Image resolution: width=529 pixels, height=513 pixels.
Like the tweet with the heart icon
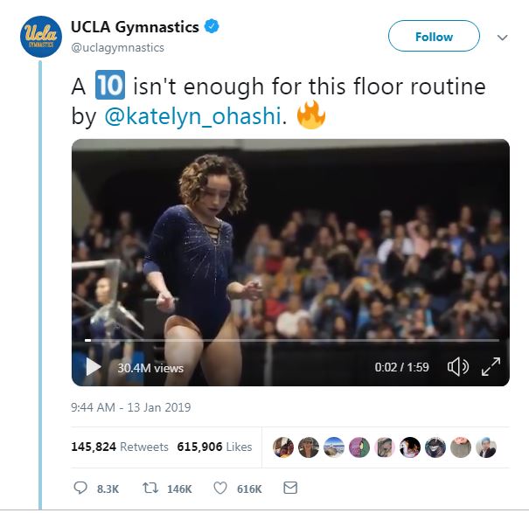click(220, 488)
